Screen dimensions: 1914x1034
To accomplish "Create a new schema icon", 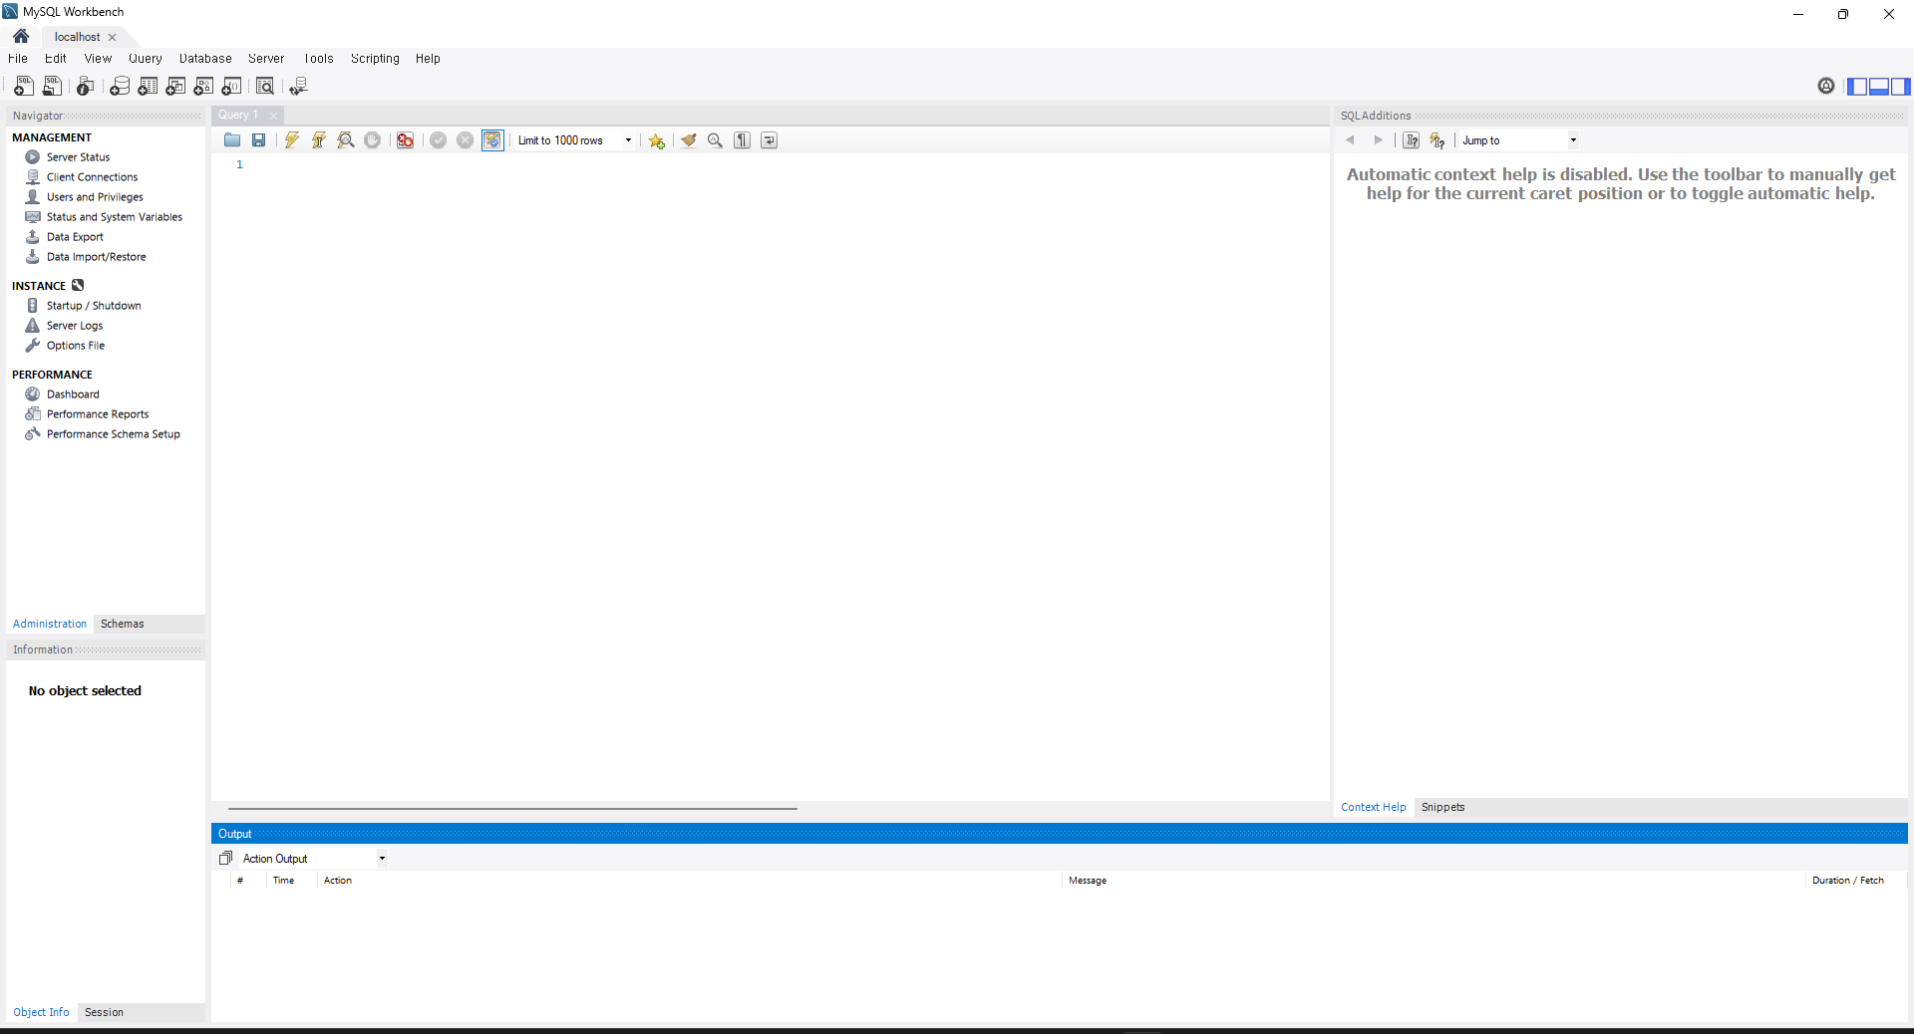I will point(120,87).
